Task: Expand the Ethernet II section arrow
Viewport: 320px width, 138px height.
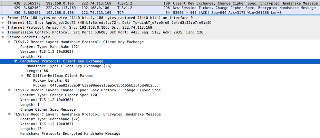Action: 3,23
